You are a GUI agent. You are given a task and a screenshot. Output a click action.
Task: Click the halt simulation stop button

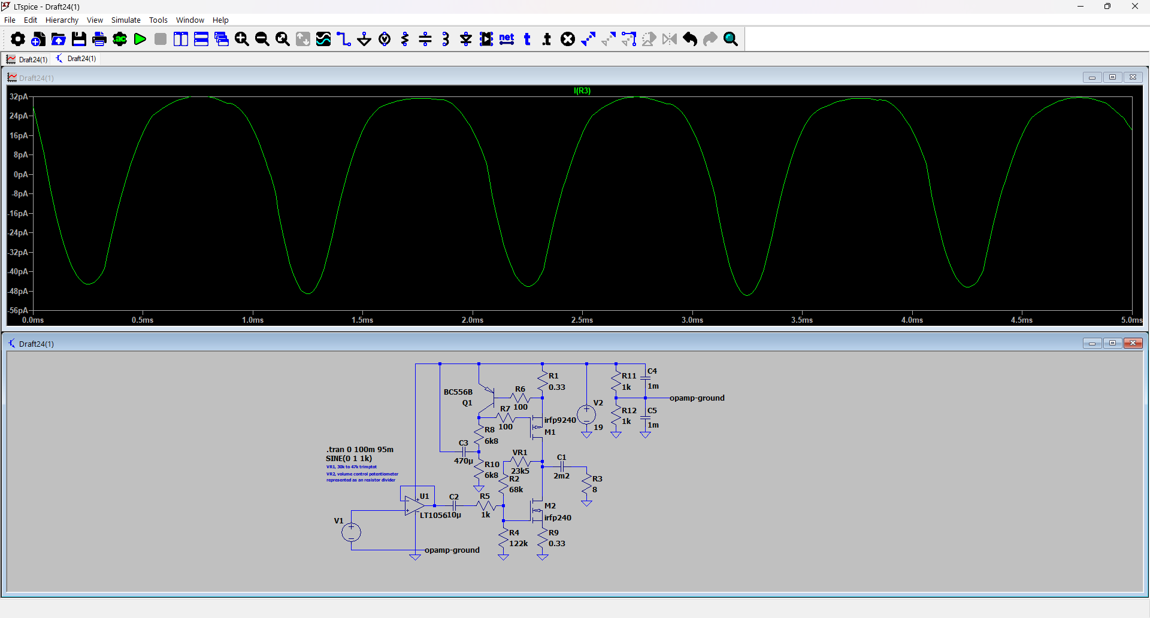pos(161,40)
